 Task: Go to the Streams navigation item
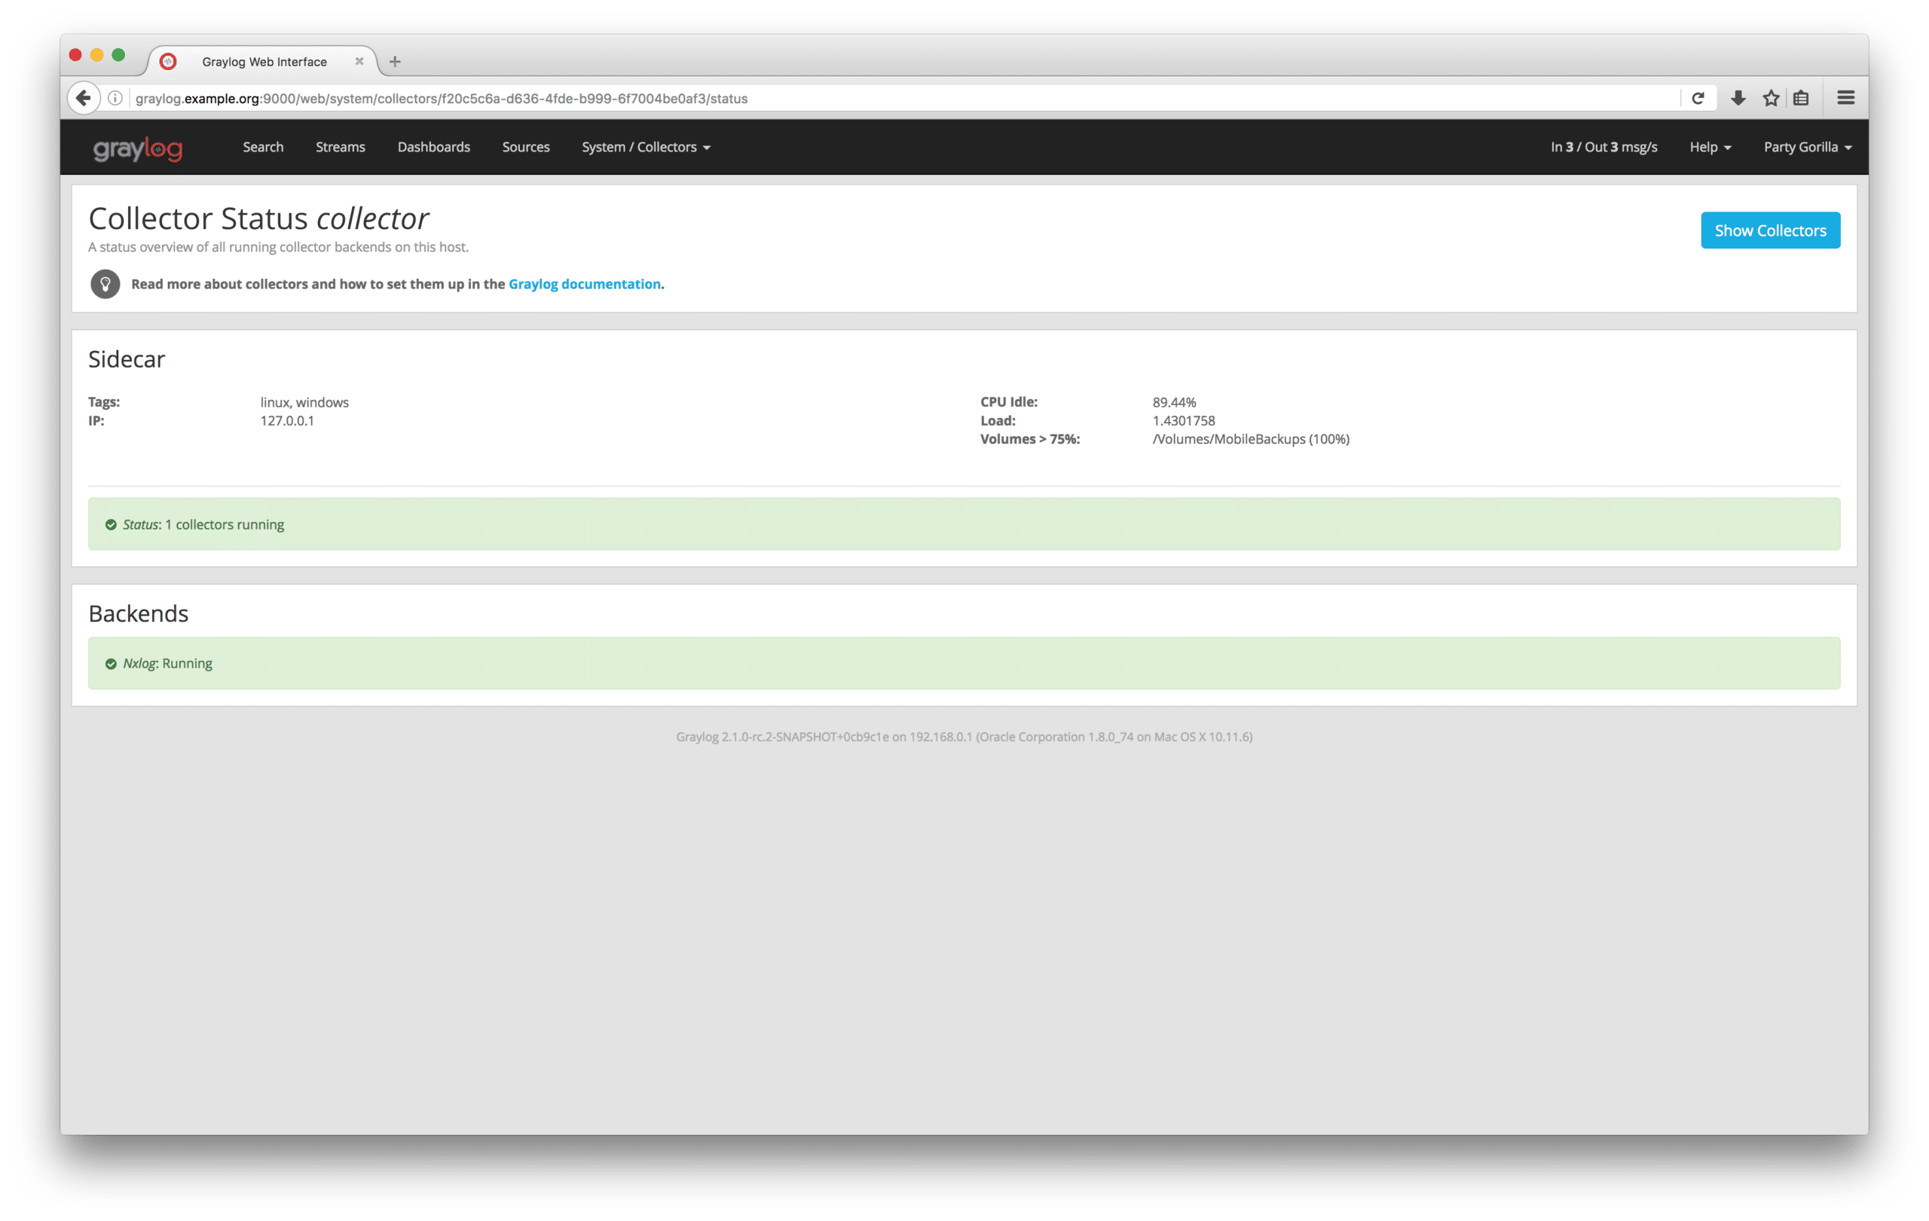(x=341, y=148)
